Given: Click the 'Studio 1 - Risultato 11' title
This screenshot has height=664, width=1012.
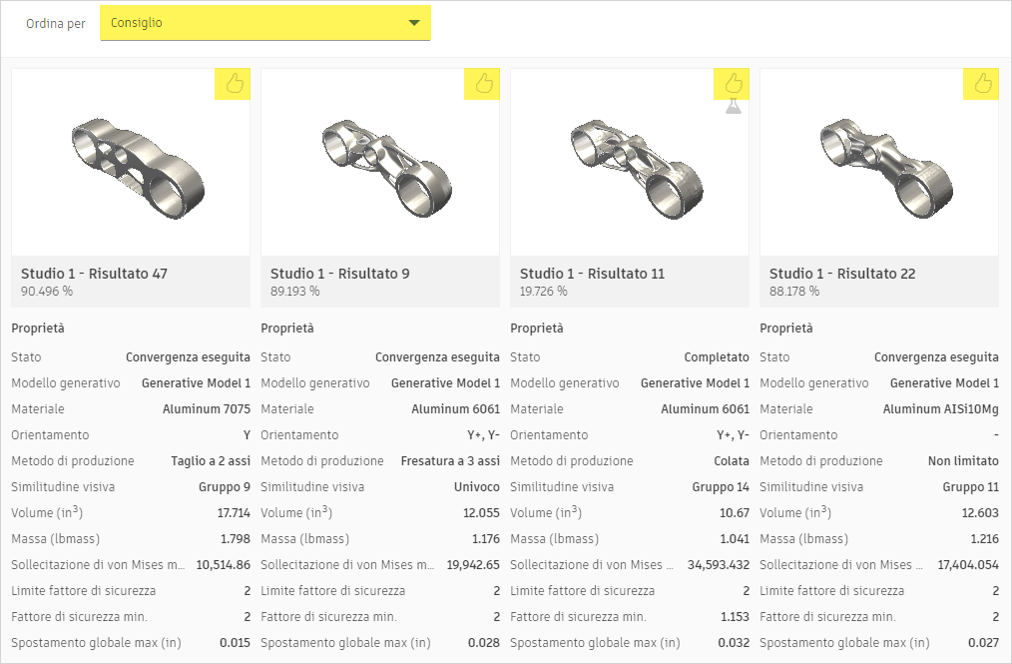Looking at the screenshot, I should click(592, 274).
